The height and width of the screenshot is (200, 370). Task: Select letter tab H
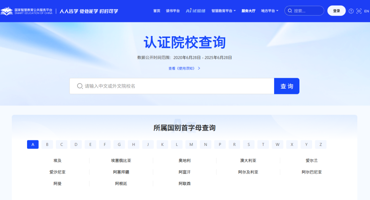coord(134,145)
